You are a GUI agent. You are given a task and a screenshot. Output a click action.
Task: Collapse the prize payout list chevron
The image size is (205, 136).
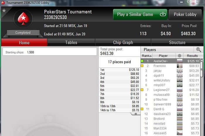click(x=136, y=114)
